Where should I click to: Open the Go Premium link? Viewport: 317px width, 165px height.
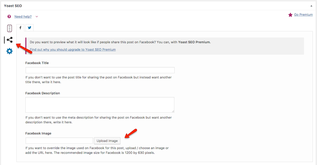(303, 15)
